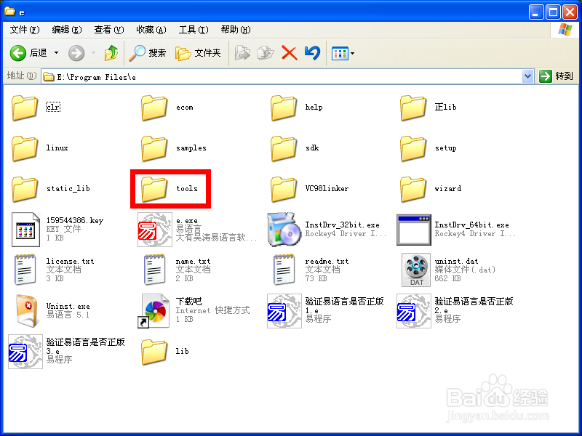Minimize the e folder window
Image resolution: width=582 pixels, height=436 pixels.
click(x=535, y=12)
